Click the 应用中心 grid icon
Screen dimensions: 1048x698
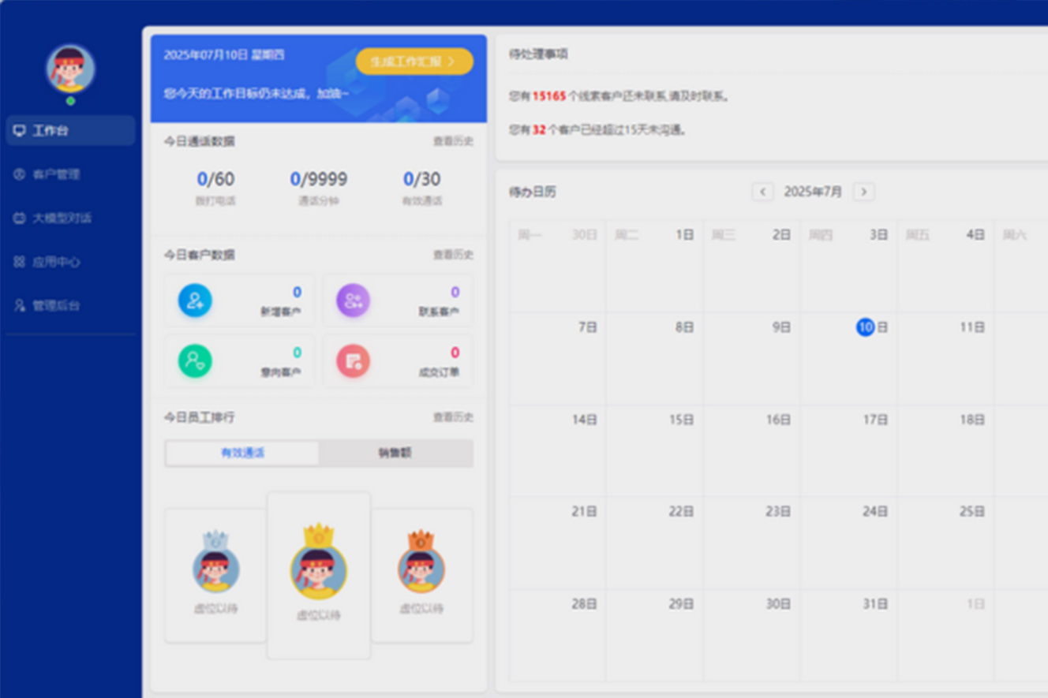pos(20,262)
